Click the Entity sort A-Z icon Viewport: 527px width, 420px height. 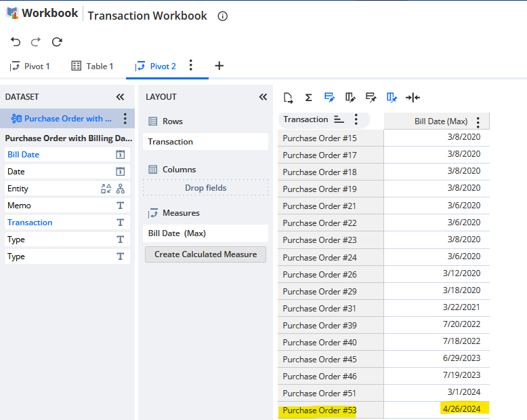pos(106,189)
